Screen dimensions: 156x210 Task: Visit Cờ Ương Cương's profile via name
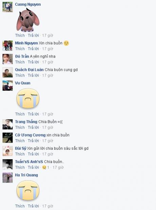30,135
